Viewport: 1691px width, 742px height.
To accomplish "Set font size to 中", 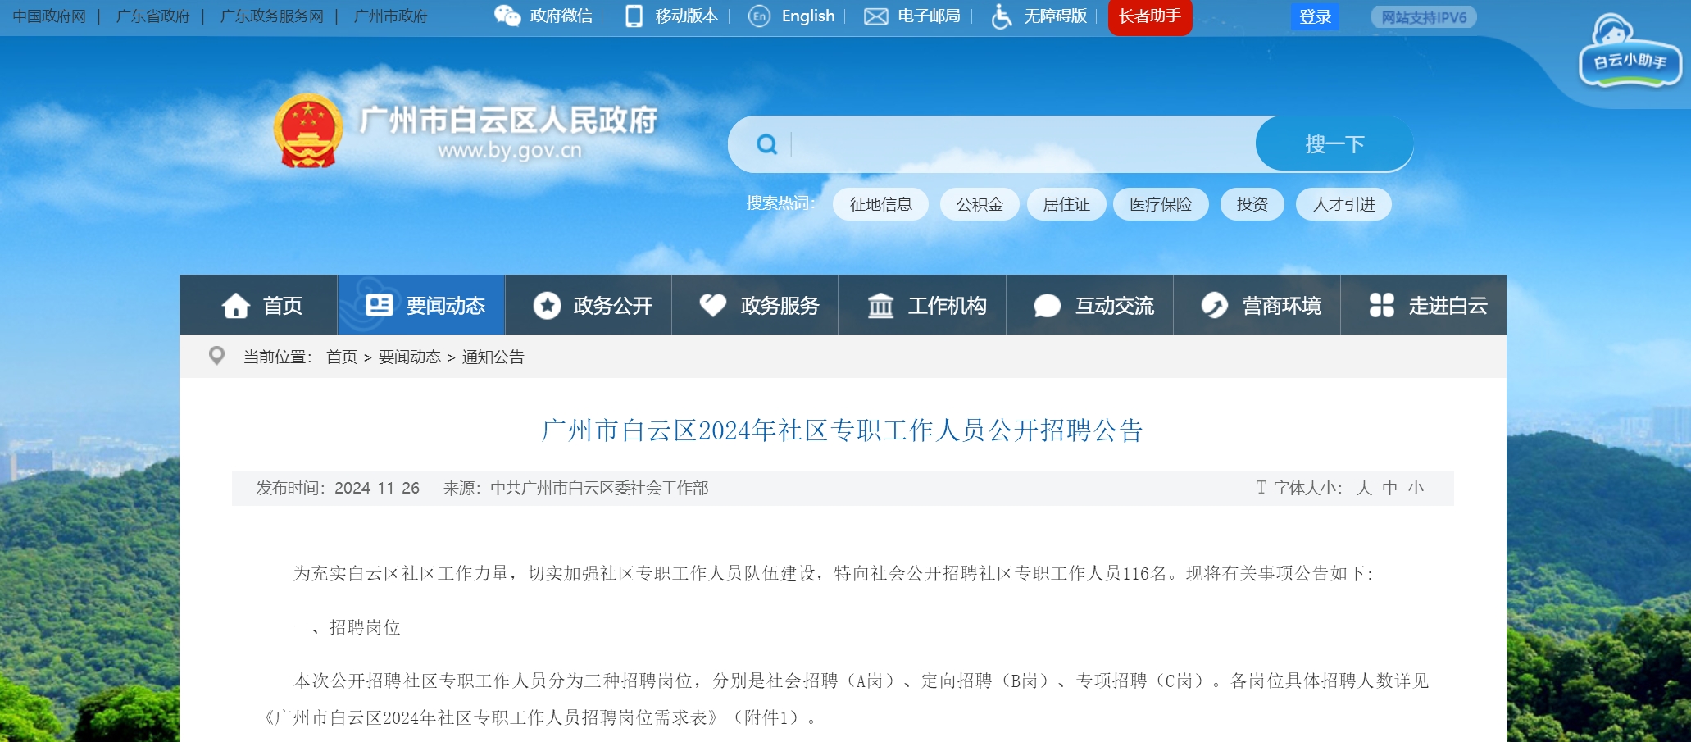I will [1389, 489].
